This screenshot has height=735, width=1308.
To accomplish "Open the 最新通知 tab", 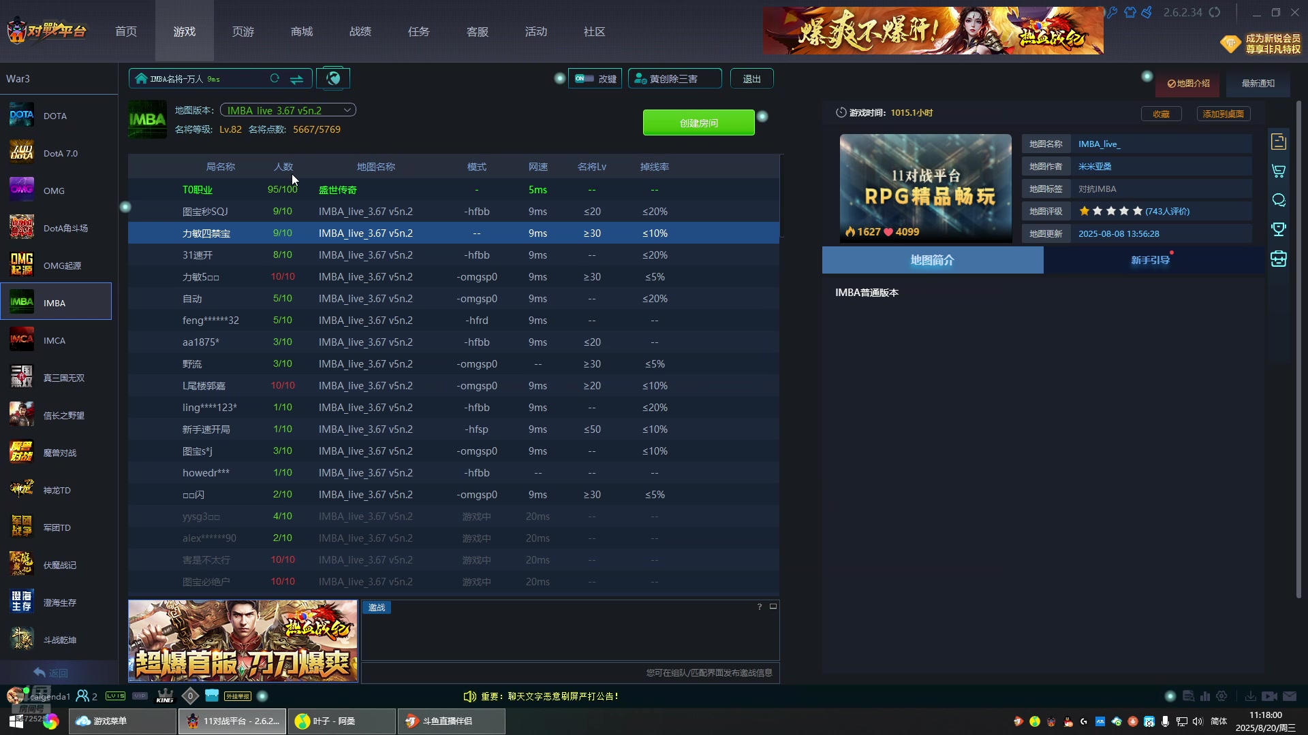I will tap(1258, 84).
